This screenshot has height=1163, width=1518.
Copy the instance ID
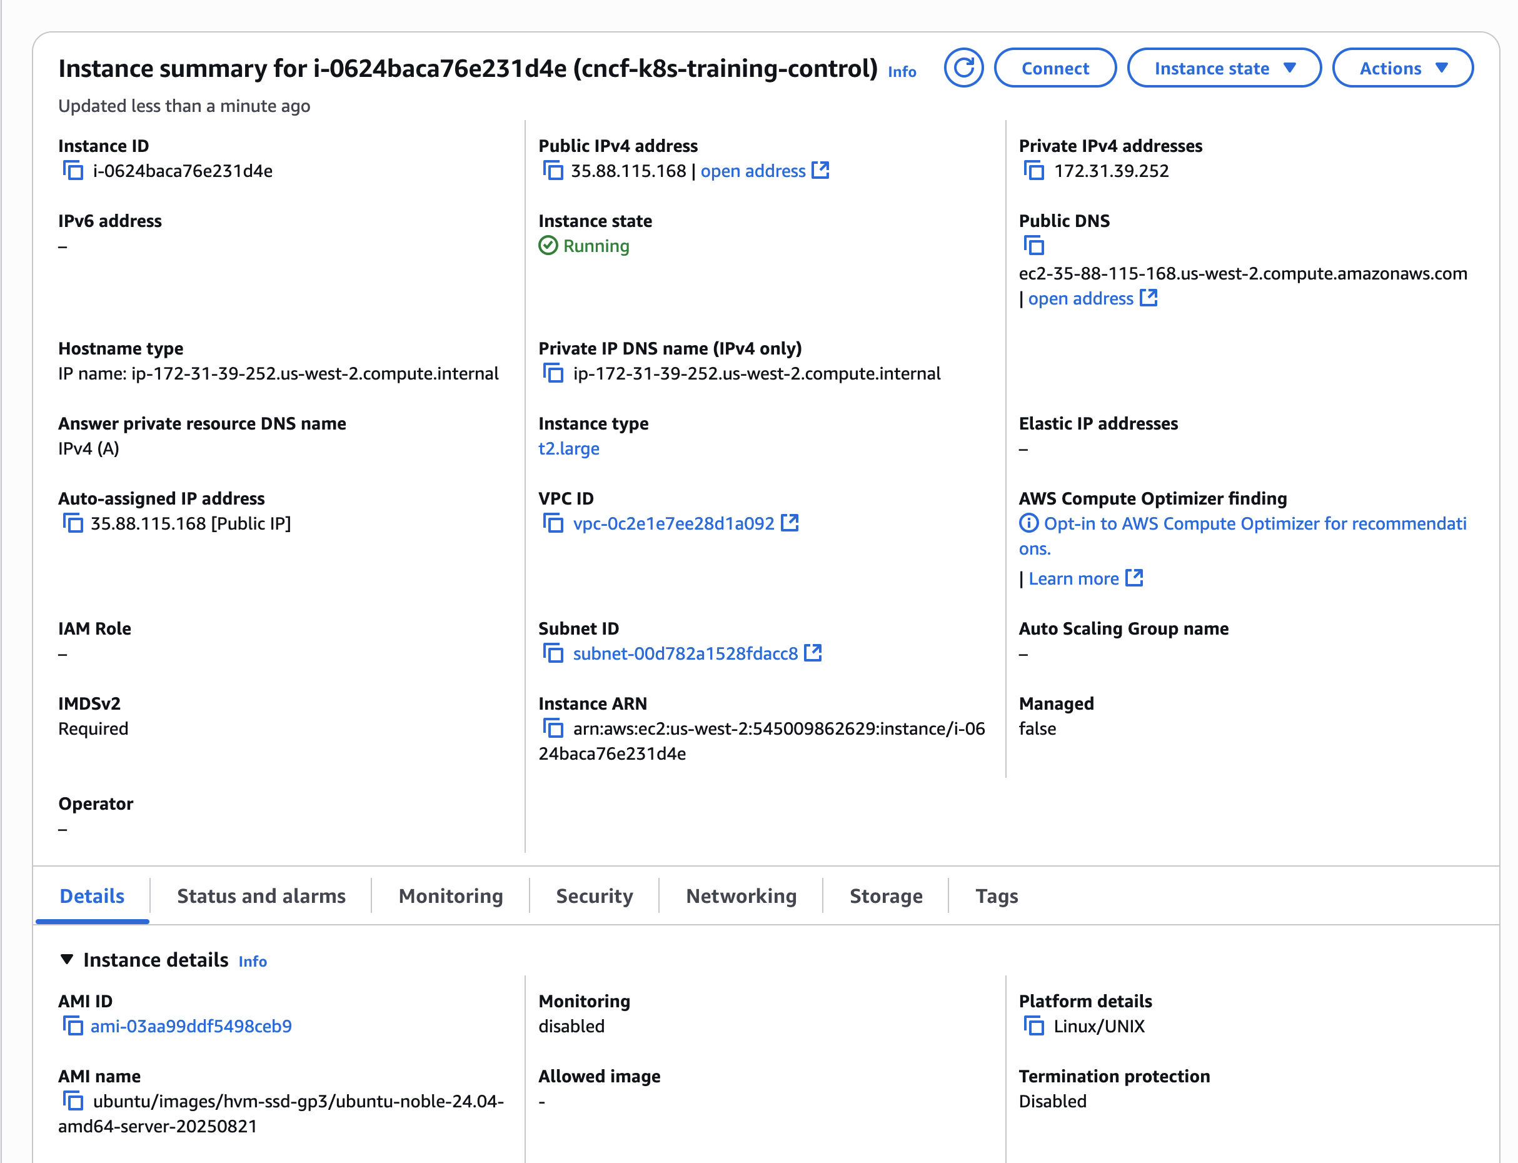[73, 171]
